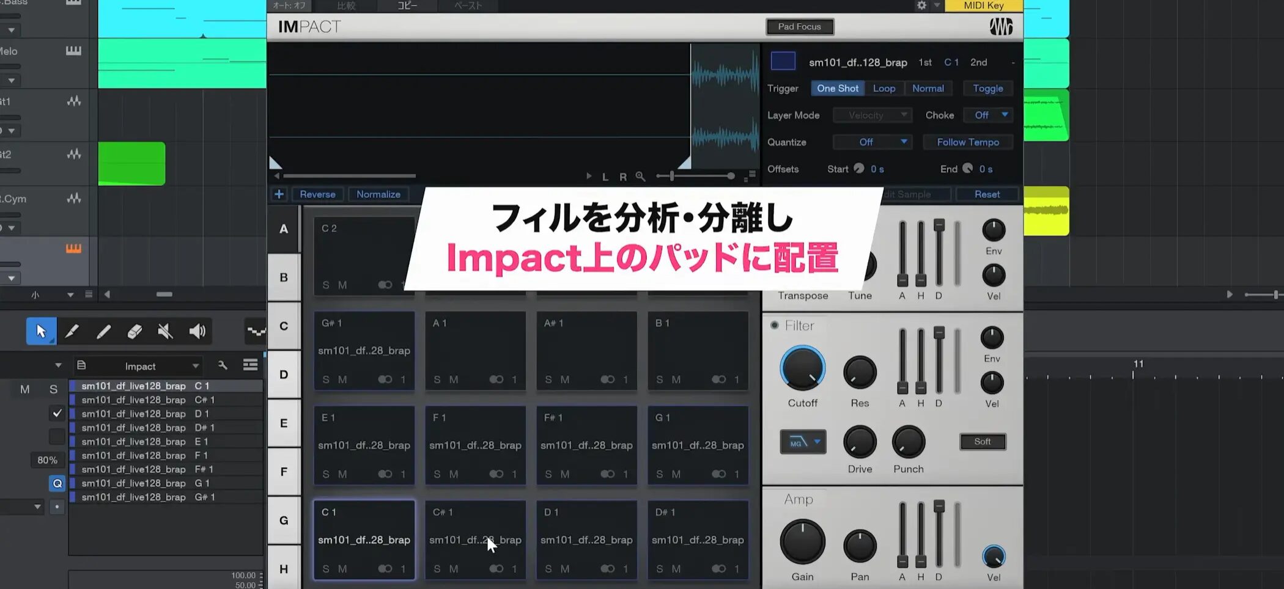Open the wrench settings icon near Impact

tap(223, 365)
